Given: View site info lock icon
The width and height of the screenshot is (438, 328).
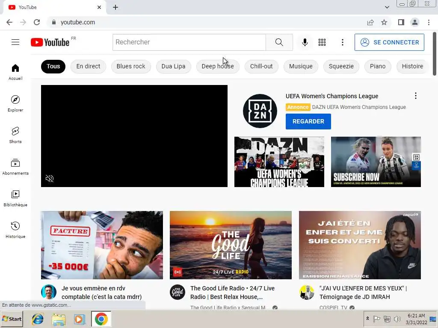Looking at the screenshot, I should click(x=54, y=22).
